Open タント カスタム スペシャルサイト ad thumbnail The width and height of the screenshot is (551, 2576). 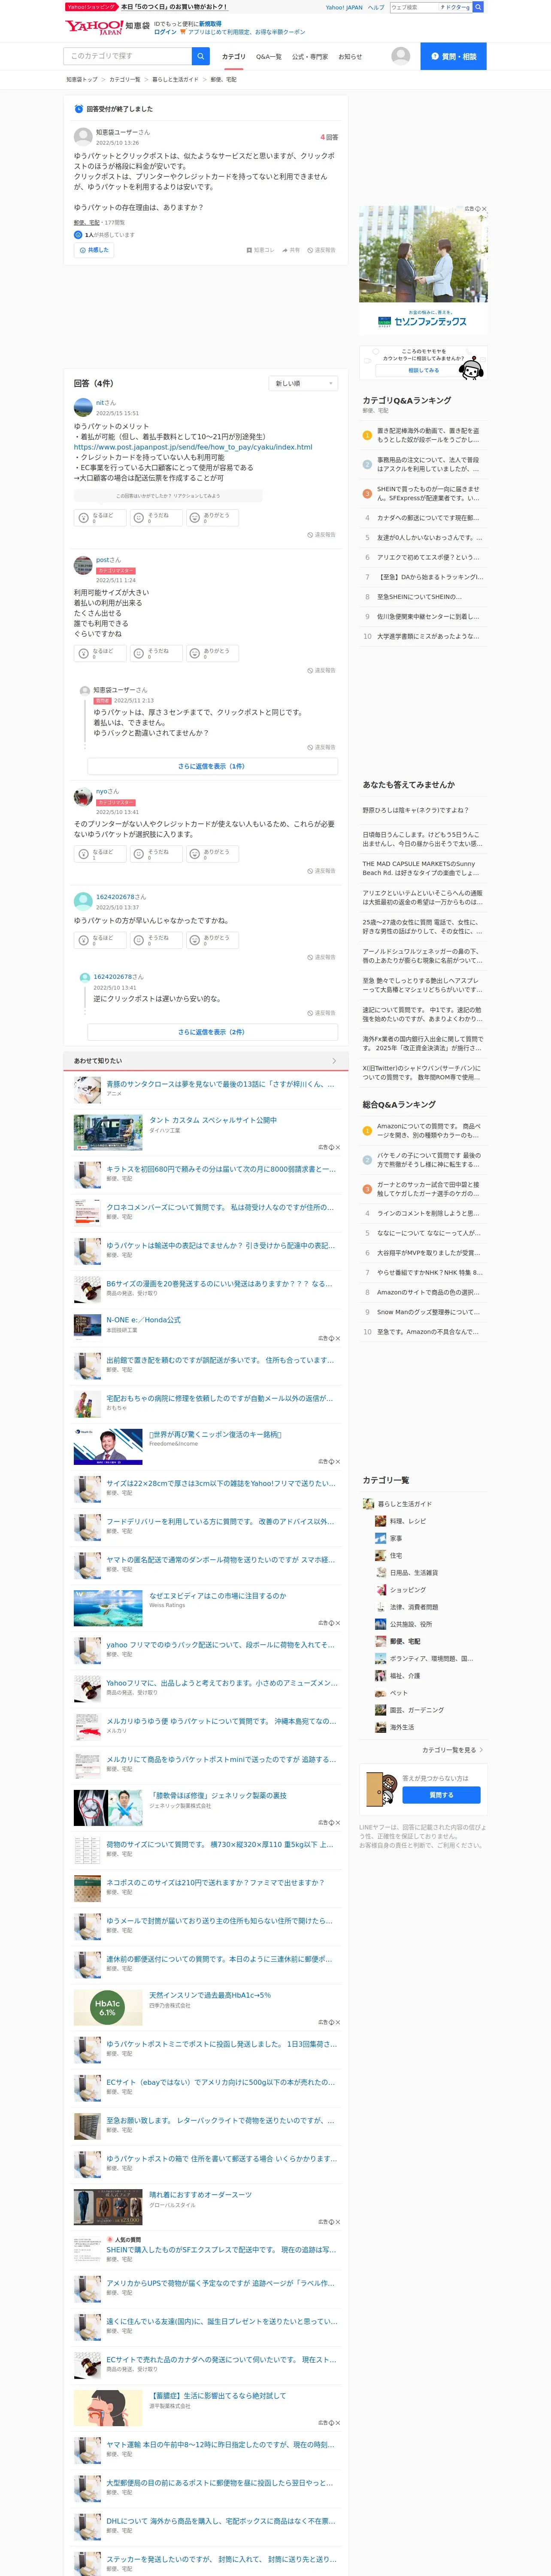(x=108, y=1133)
